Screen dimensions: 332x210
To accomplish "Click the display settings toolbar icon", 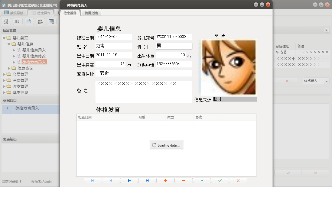I will tap(51, 21).
